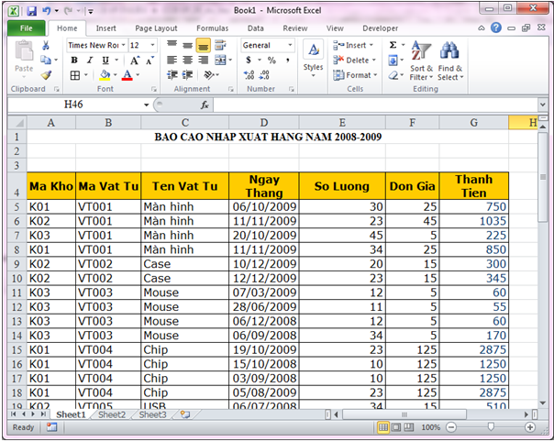Open Merge & Center dropdown
This screenshot has height=442, width=554.
pyautogui.click(x=230, y=60)
